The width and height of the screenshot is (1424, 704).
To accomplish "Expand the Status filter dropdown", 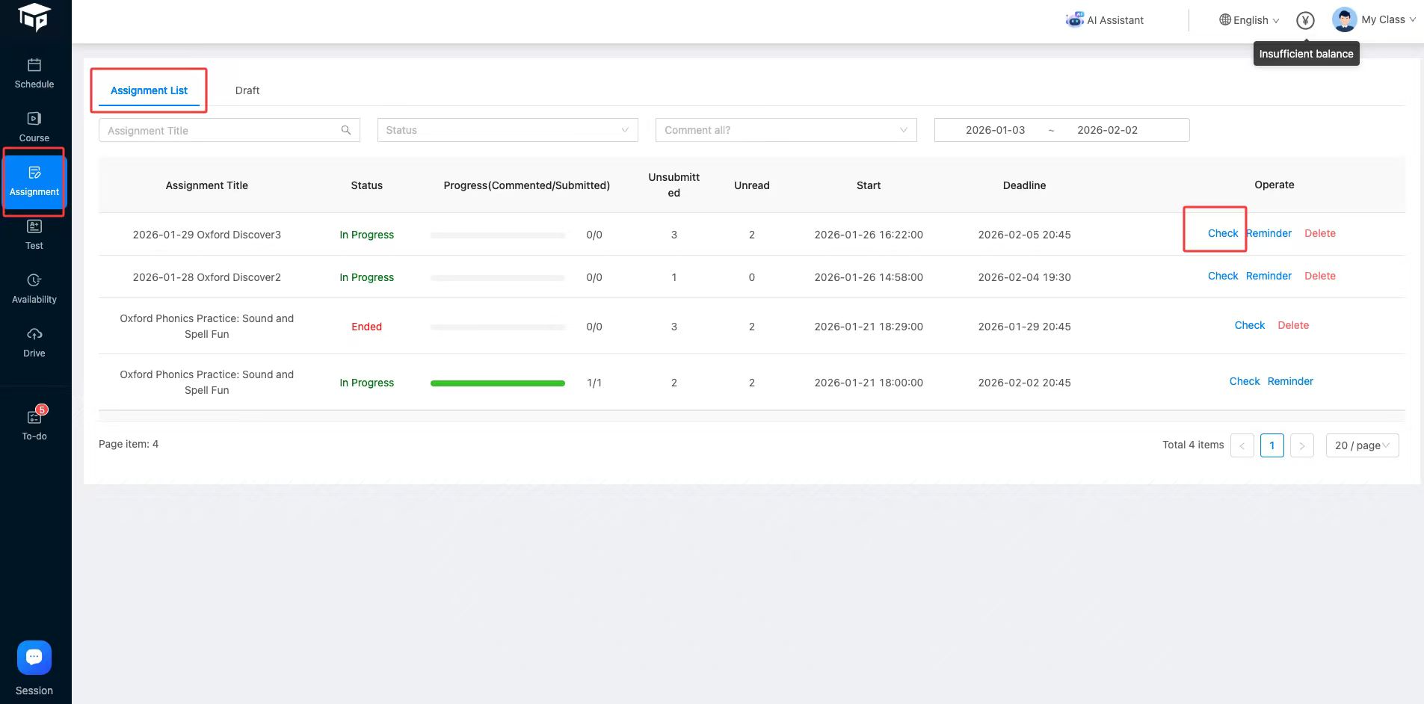I will click(508, 130).
